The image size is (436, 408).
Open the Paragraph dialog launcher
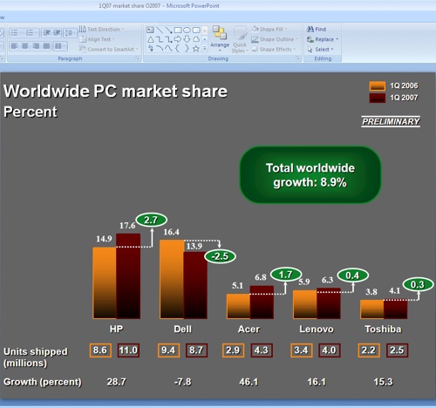(x=137, y=58)
